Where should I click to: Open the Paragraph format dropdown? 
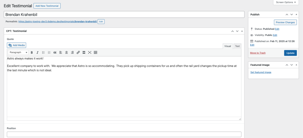point(18,52)
